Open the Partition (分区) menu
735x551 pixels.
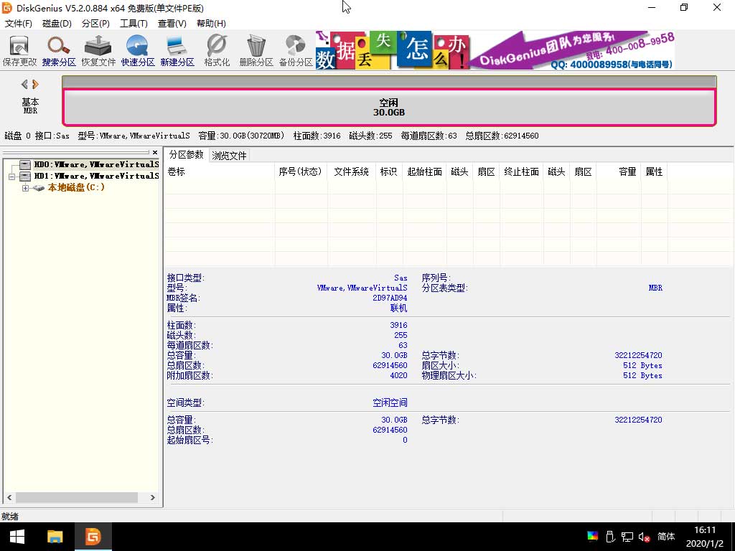[x=95, y=24]
